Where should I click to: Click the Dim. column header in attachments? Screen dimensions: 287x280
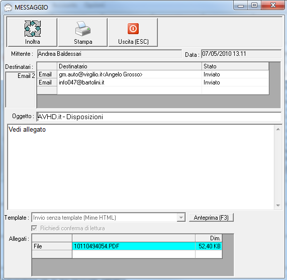209,238
